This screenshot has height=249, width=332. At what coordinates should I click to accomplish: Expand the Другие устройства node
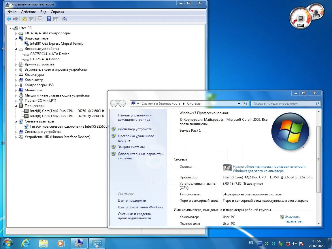[x=16, y=65]
